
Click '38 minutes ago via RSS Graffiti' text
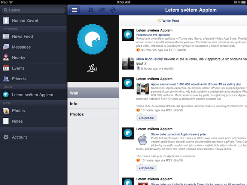(163, 50)
